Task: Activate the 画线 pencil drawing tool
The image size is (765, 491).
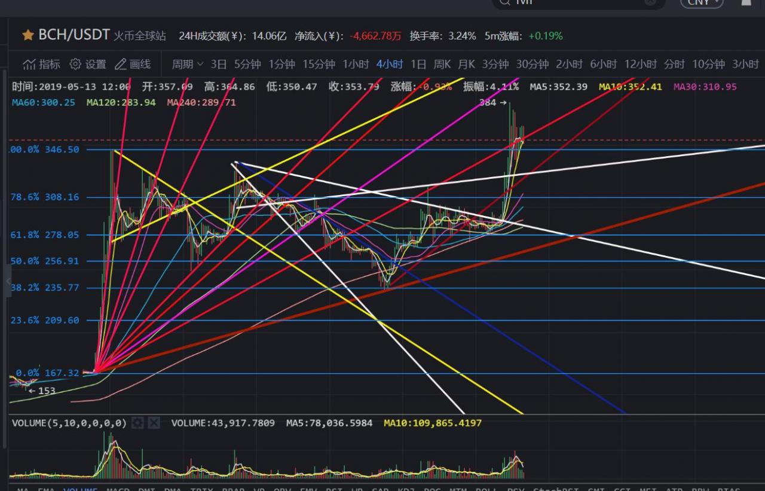Action: [x=120, y=64]
